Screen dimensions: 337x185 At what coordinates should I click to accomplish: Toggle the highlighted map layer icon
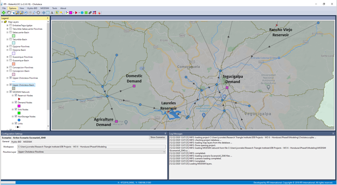57,13
